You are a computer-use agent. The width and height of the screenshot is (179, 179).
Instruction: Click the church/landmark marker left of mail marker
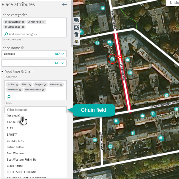[97, 43]
